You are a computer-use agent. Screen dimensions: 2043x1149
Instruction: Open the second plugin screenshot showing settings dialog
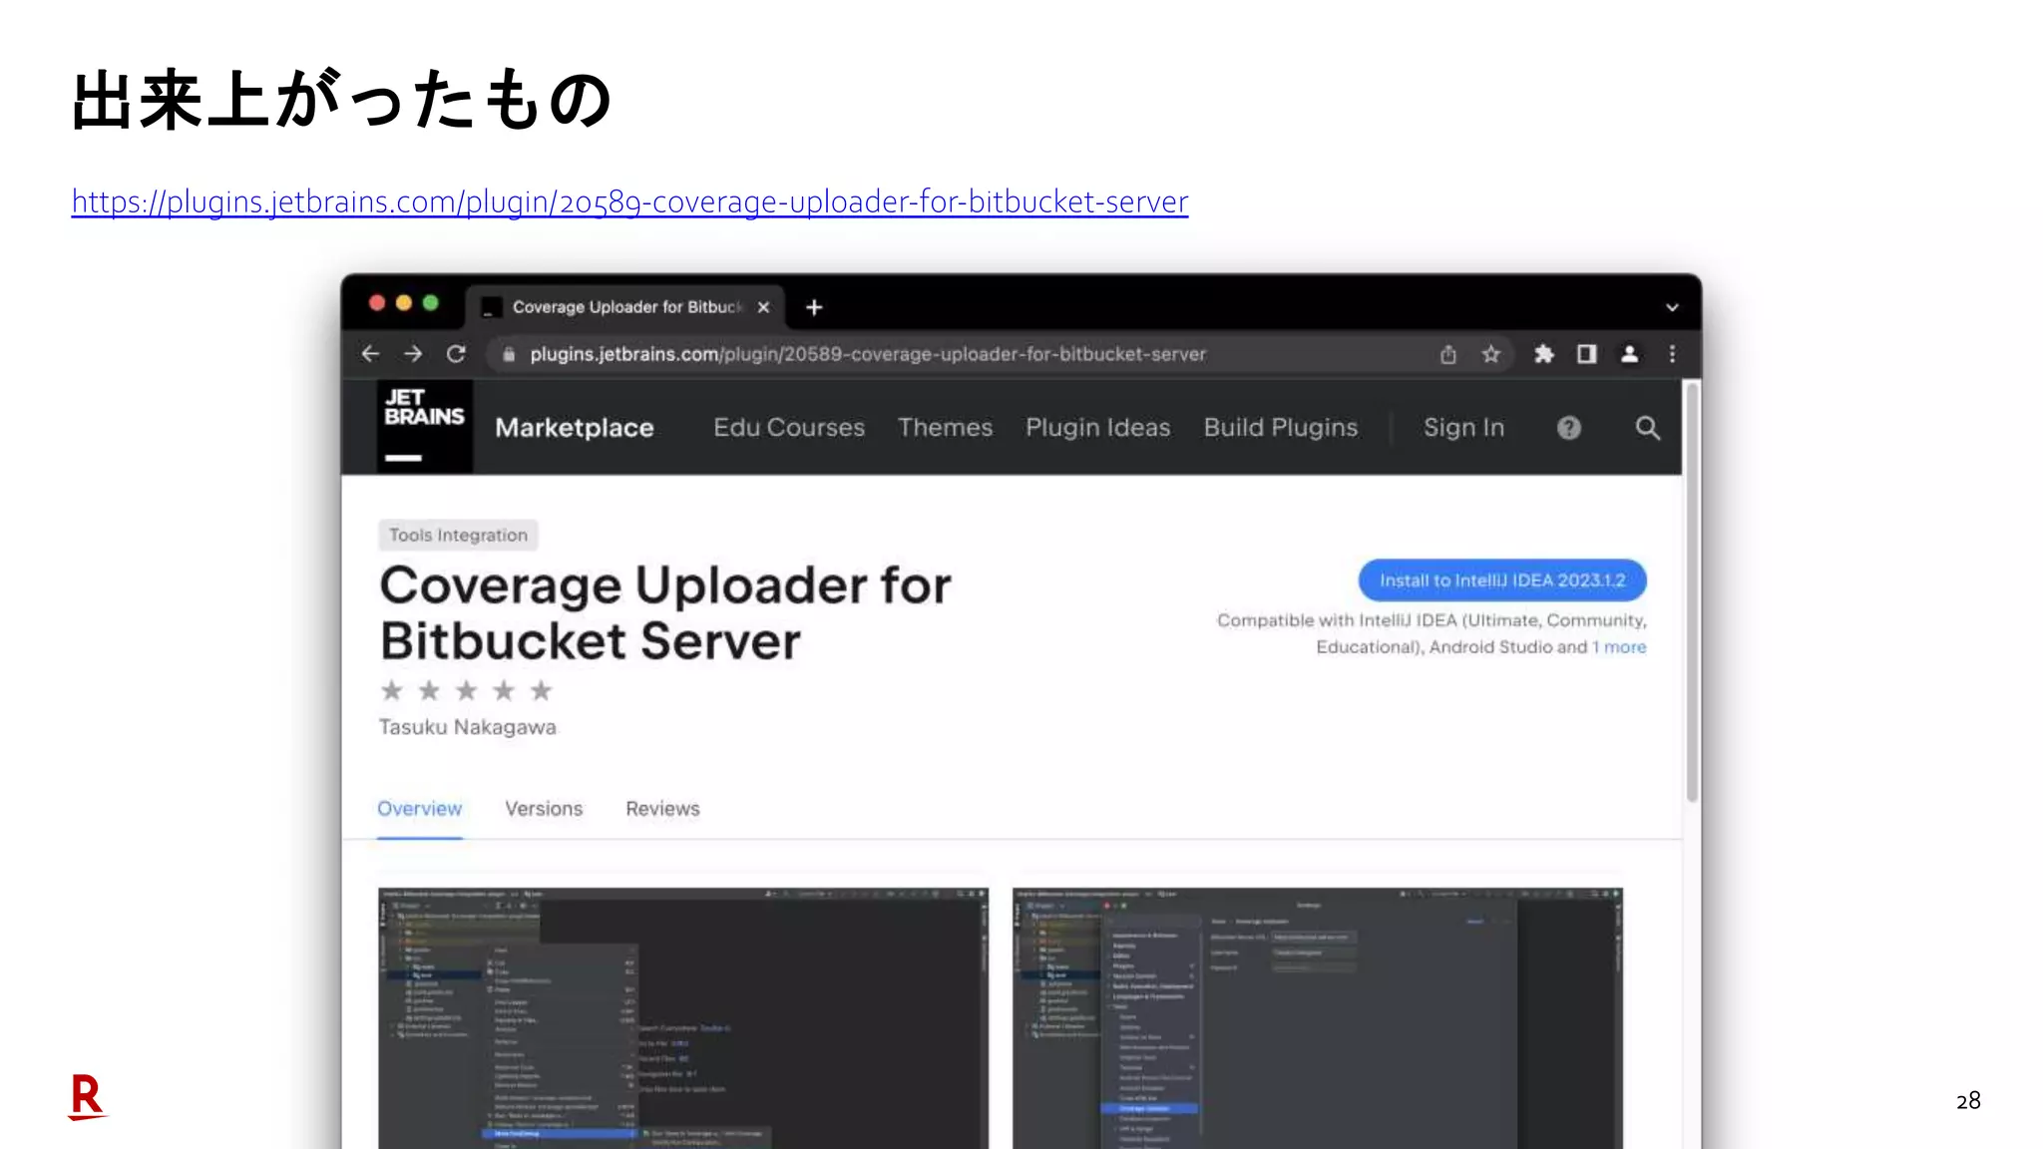(x=1318, y=1018)
